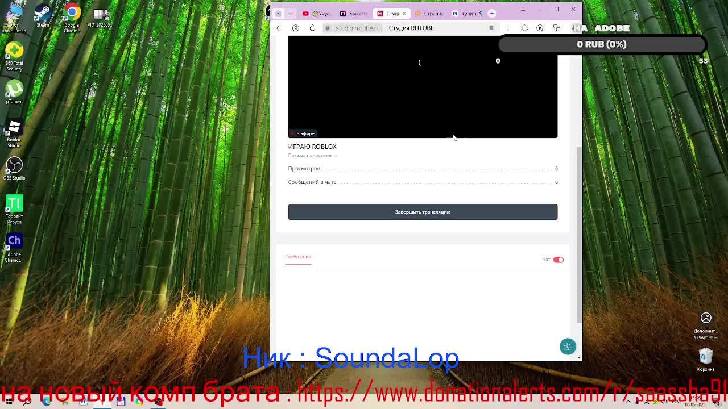Switch to the Saassha RUTUBE tab
The height and width of the screenshot is (409, 728).
(x=355, y=14)
